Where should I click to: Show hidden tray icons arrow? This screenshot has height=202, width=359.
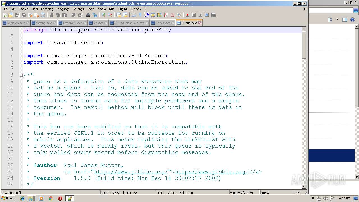click(313, 198)
